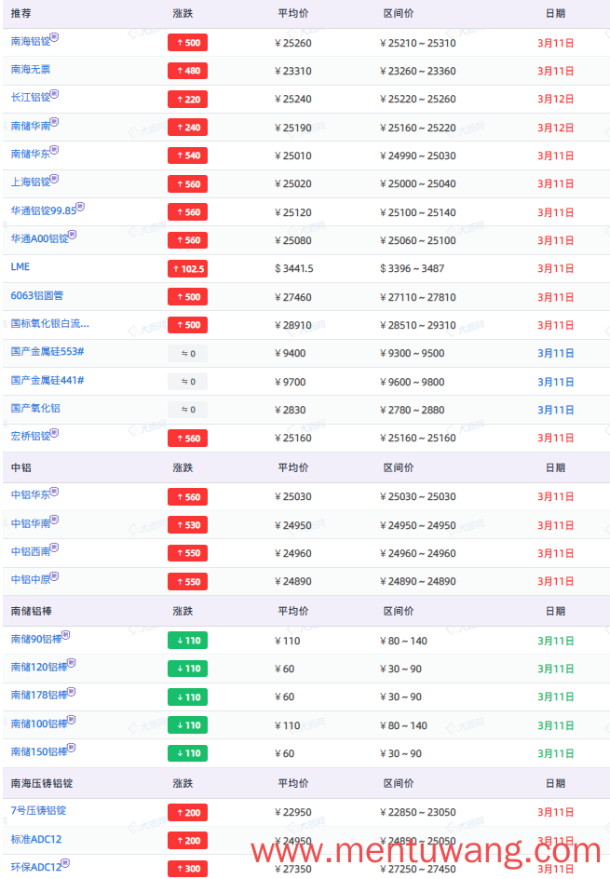Screen dimensions: 610x879
Task: Select LME average price $3441.5
Action: click(x=293, y=268)
